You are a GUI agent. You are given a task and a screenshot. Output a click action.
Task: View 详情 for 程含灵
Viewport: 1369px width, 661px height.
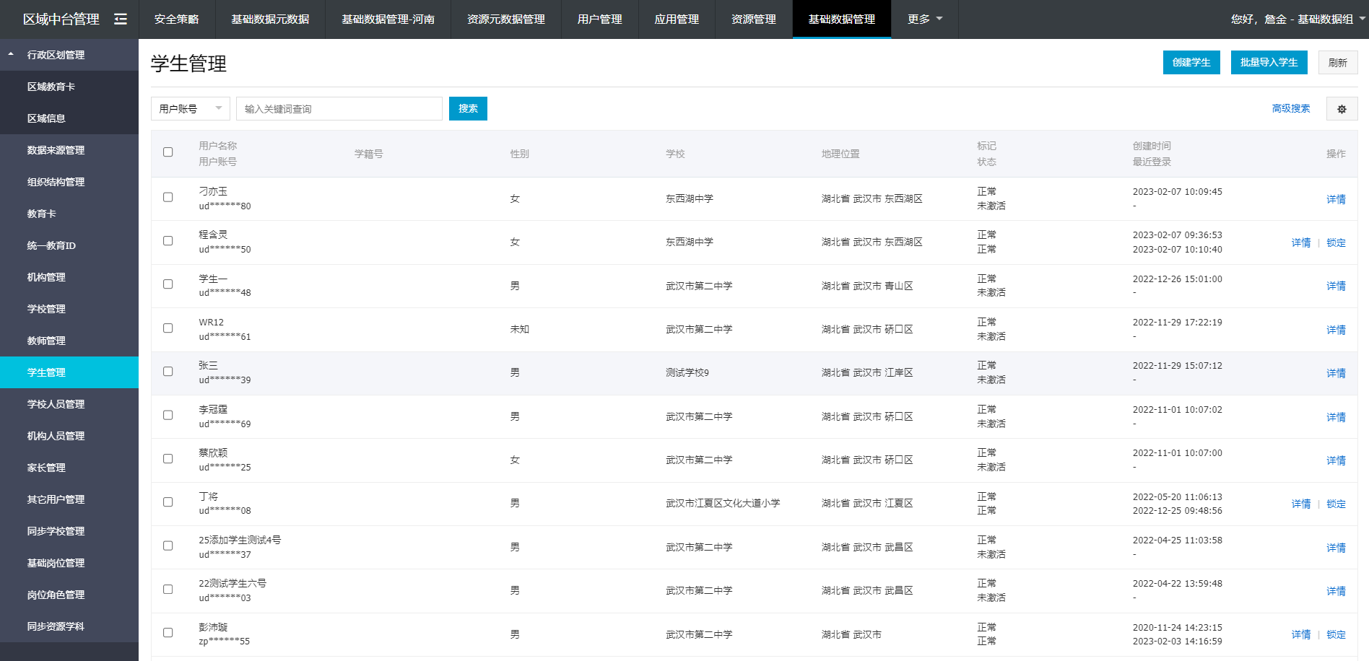click(1301, 242)
